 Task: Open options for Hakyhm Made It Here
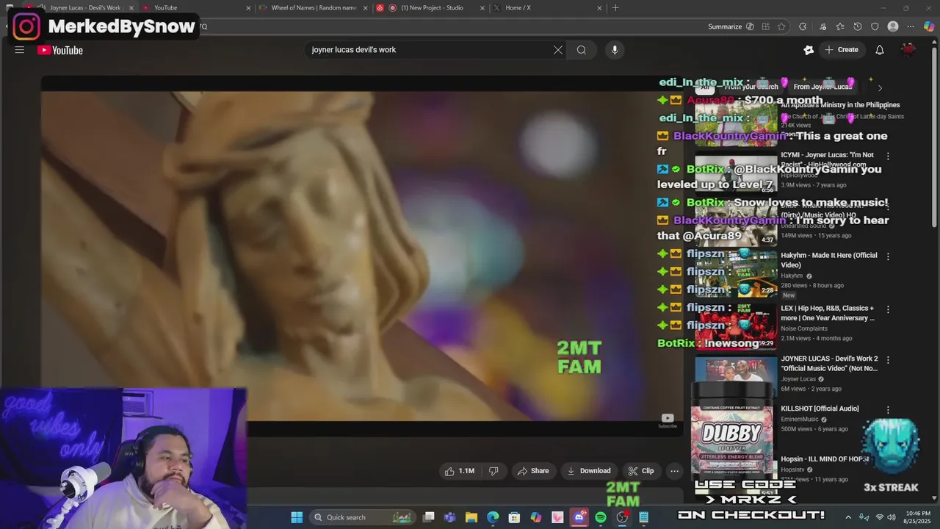coord(888,257)
